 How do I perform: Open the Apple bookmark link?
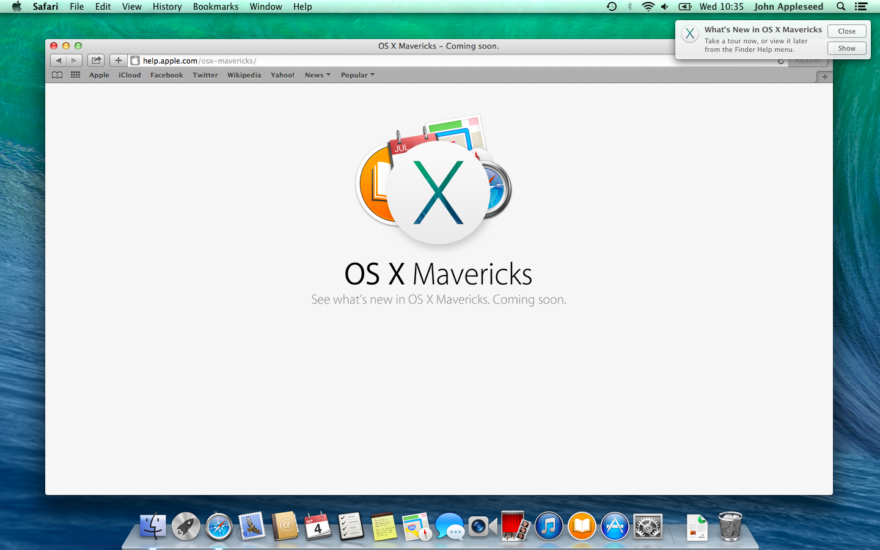(x=99, y=75)
